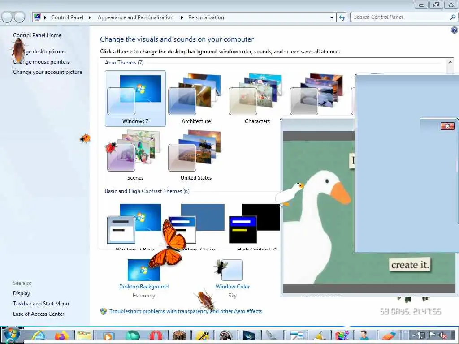Open Change desktop icons link

44,52
